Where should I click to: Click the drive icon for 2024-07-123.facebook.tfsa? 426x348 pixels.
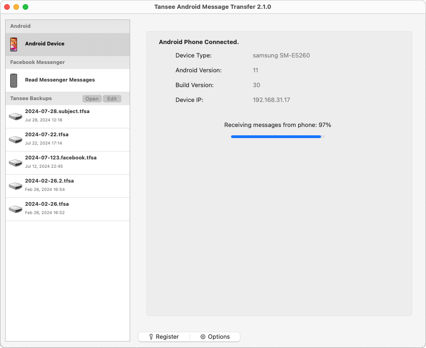coord(15,163)
